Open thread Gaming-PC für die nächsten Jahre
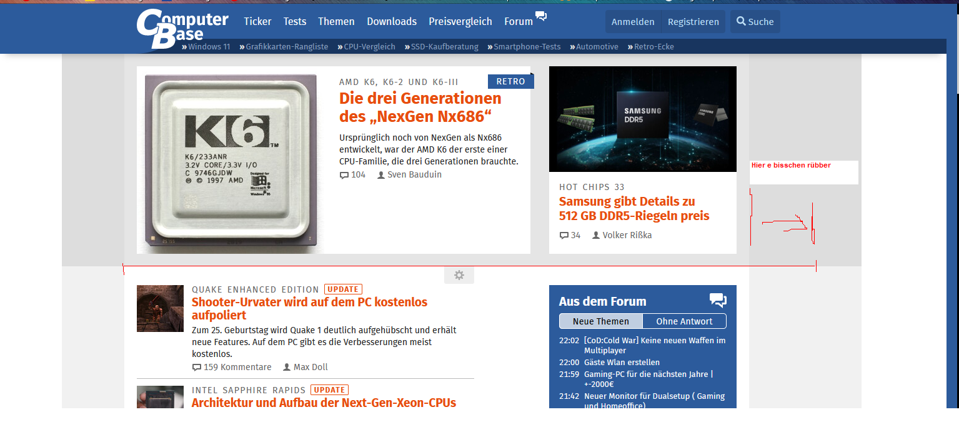Viewport: 959px width, 437px height. point(648,379)
